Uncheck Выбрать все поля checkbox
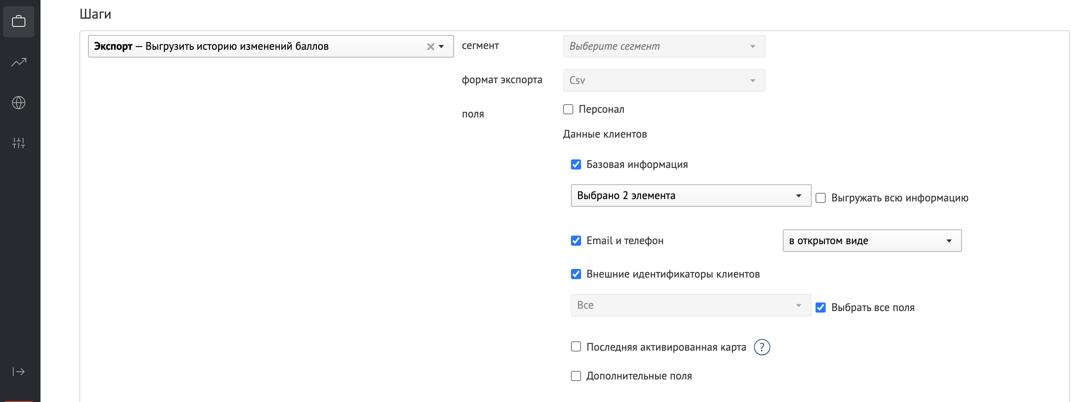1071x402 pixels. point(820,308)
